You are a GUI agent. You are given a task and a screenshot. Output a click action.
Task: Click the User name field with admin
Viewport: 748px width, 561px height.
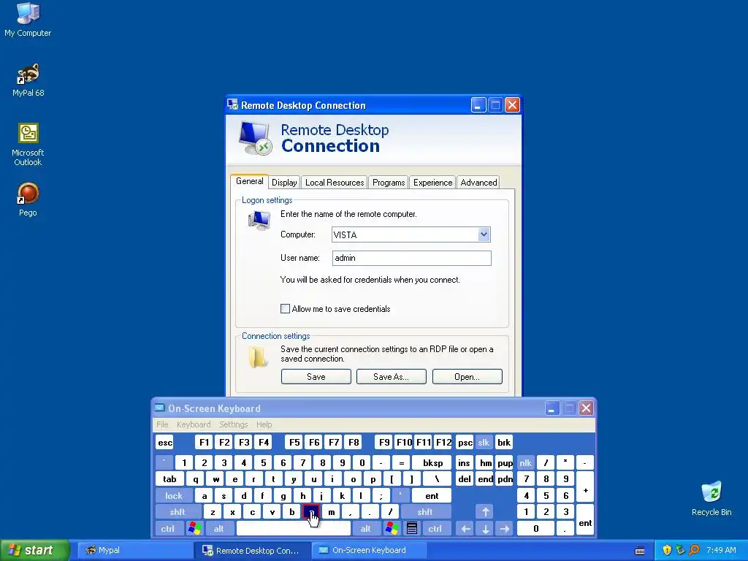(x=412, y=258)
